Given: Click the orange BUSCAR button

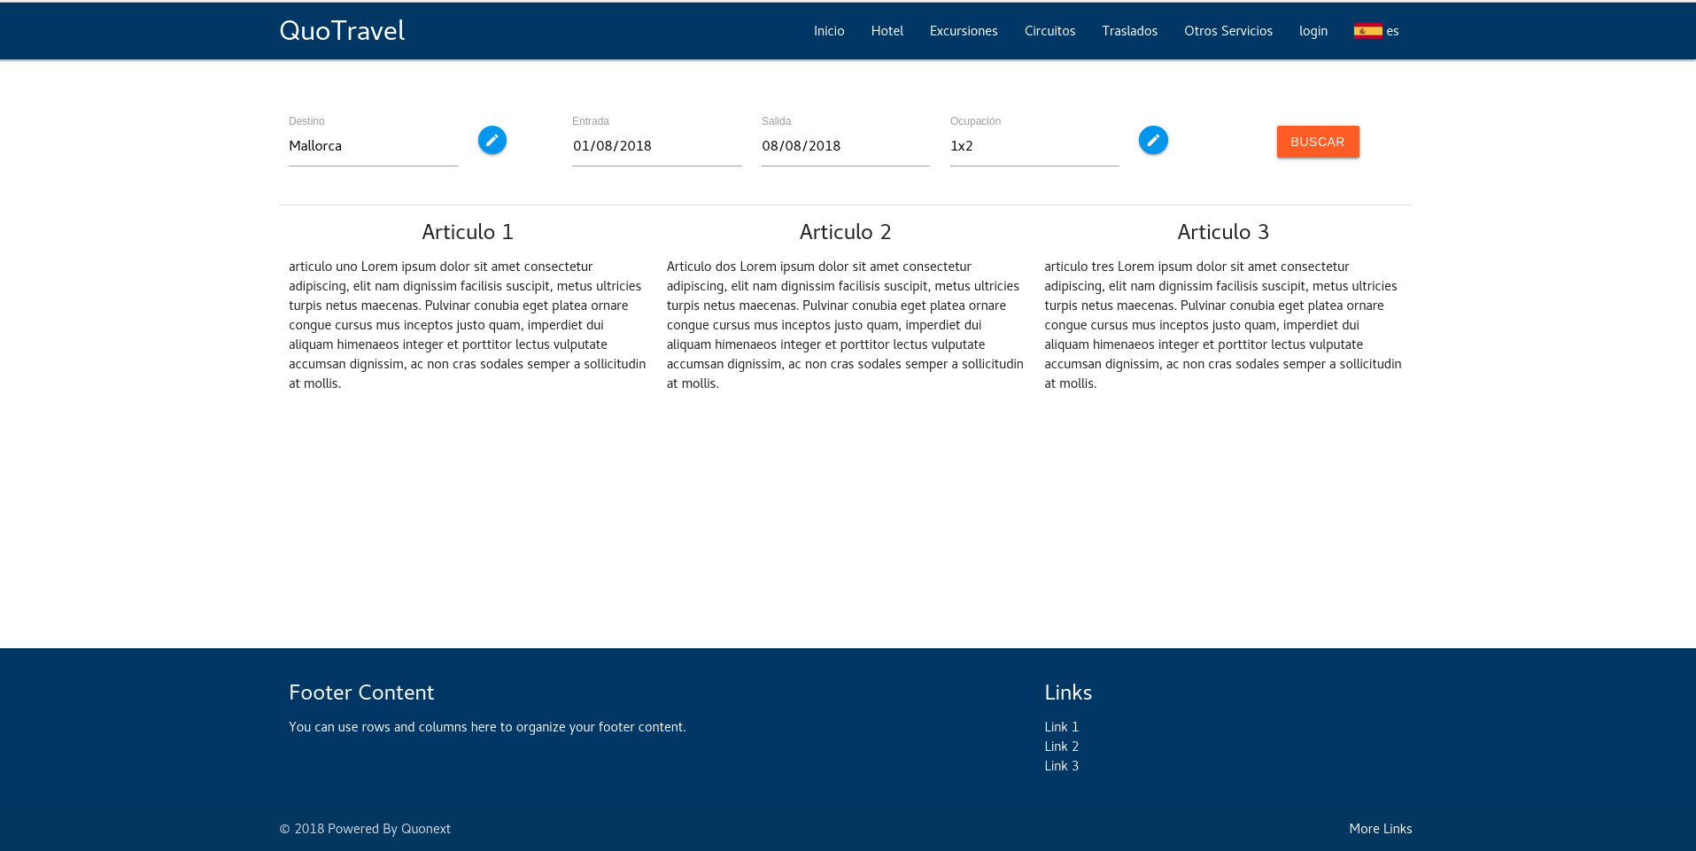Looking at the screenshot, I should (x=1318, y=142).
